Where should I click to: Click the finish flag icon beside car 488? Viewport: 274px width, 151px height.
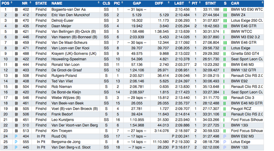[16, 54]
